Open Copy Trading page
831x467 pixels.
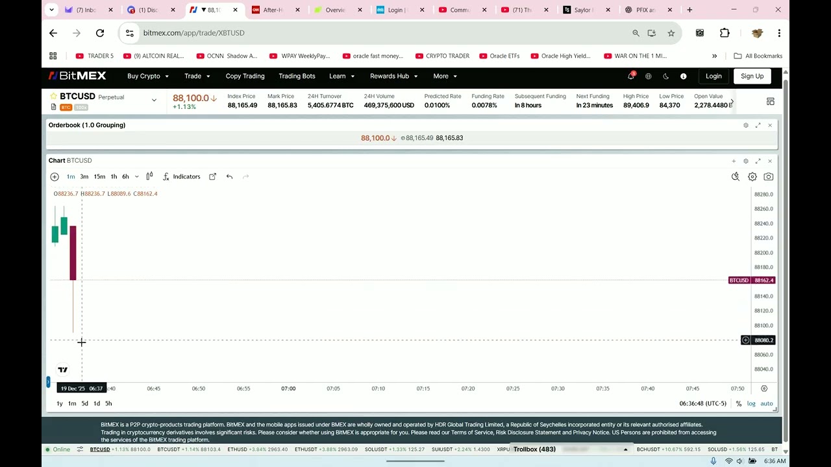(x=245, y=76)
